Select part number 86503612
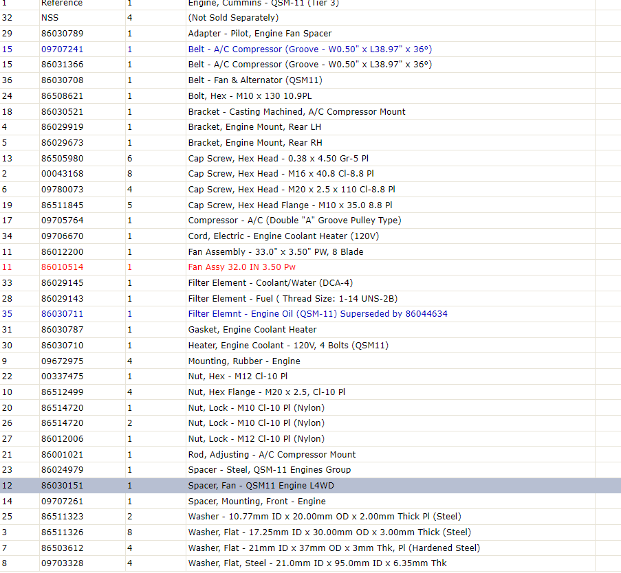 [62, 548]
